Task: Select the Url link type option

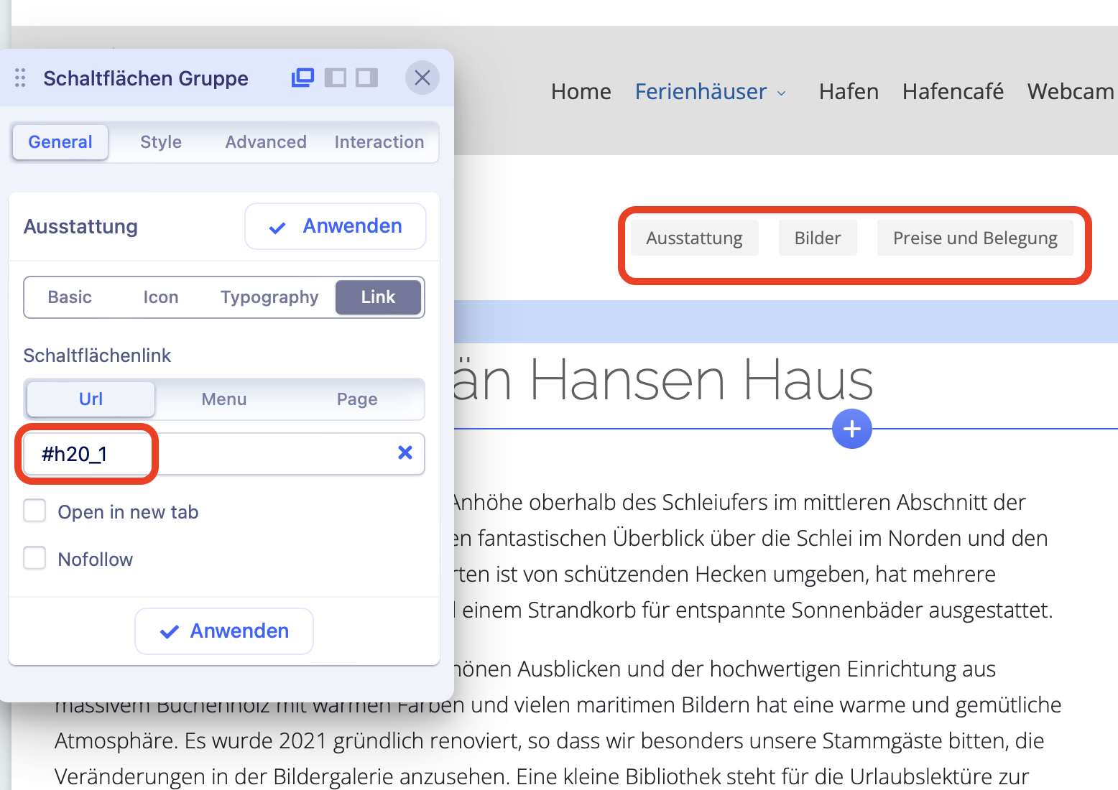Action: pos(91,399)
